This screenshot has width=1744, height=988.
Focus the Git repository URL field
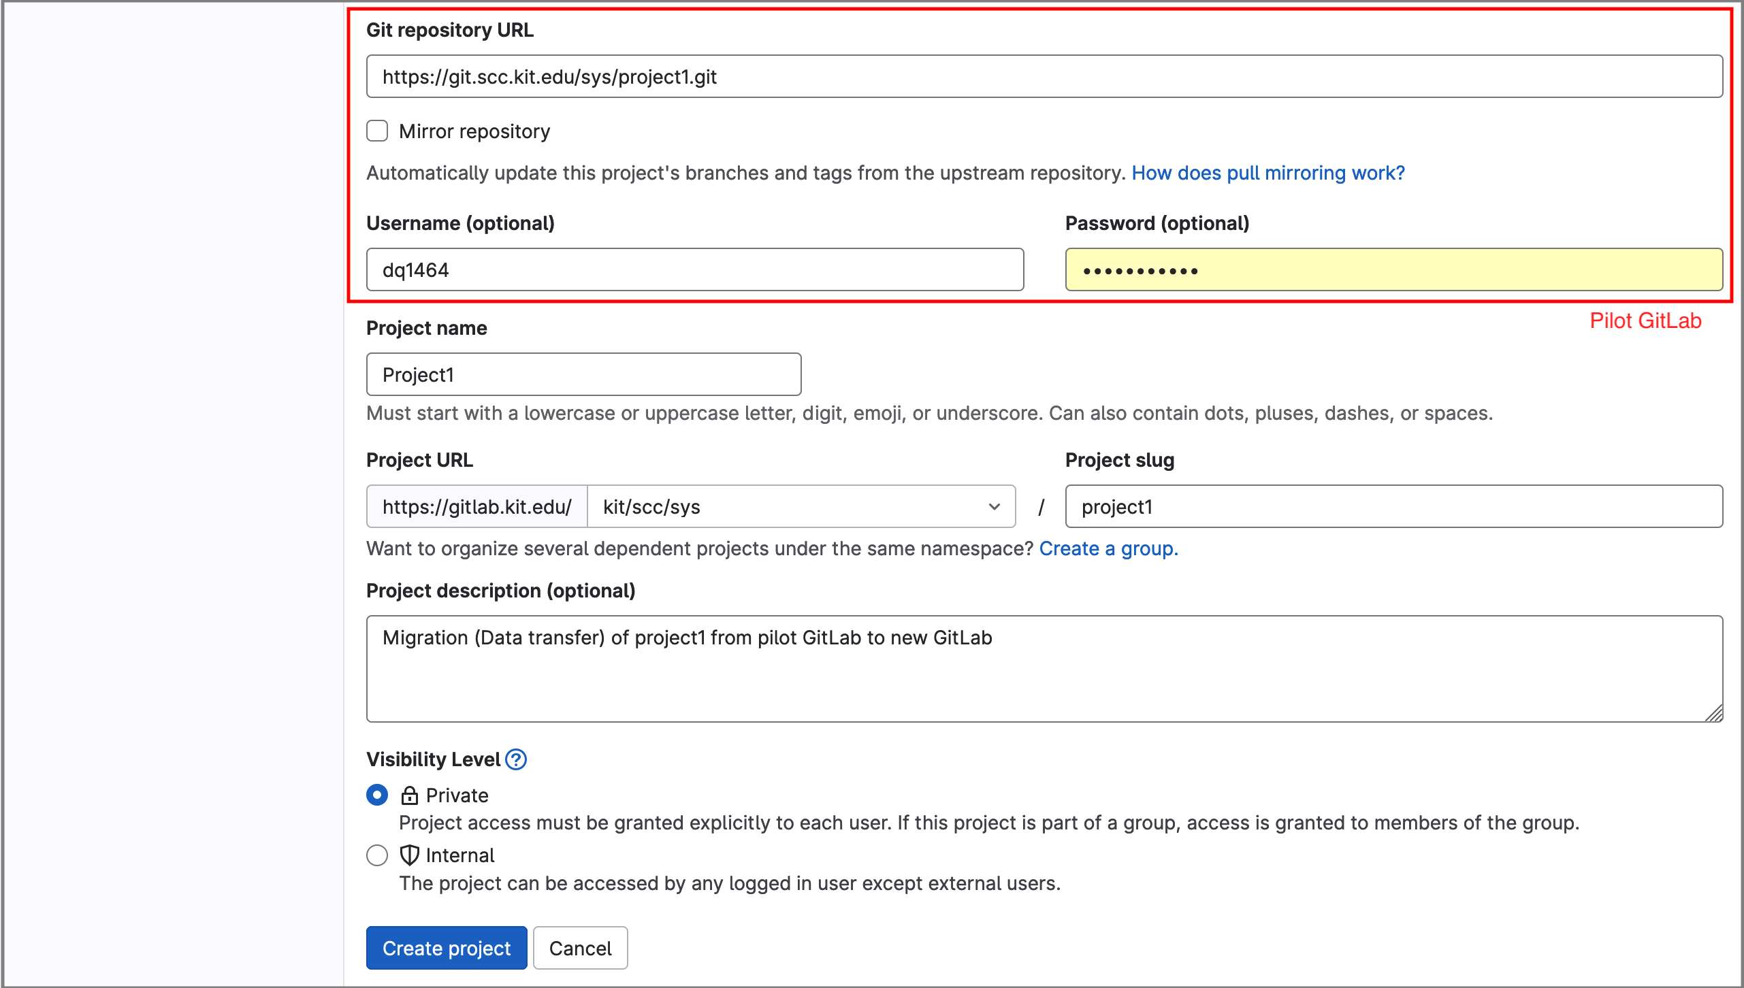1044,76
